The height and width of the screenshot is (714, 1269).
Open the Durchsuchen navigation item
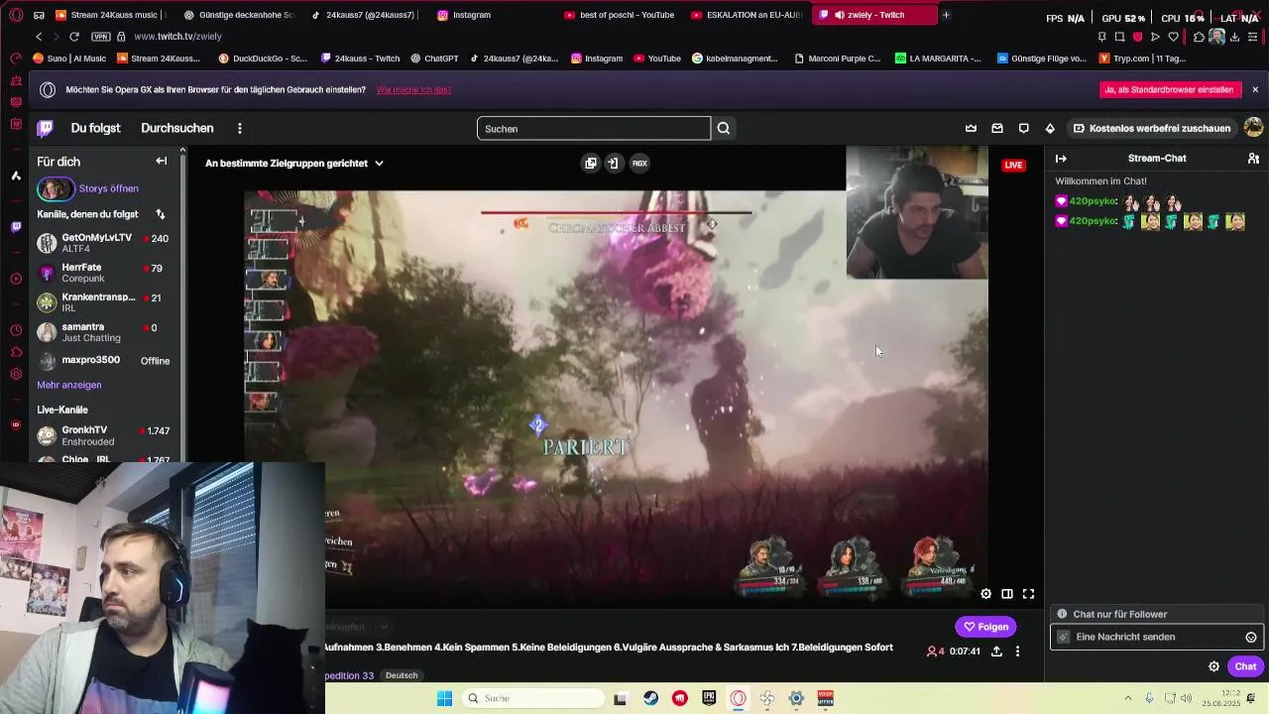177,128
